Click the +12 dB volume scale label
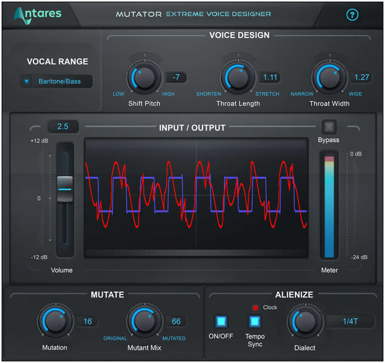Viewport: 385px width, 363px height. 39,141
